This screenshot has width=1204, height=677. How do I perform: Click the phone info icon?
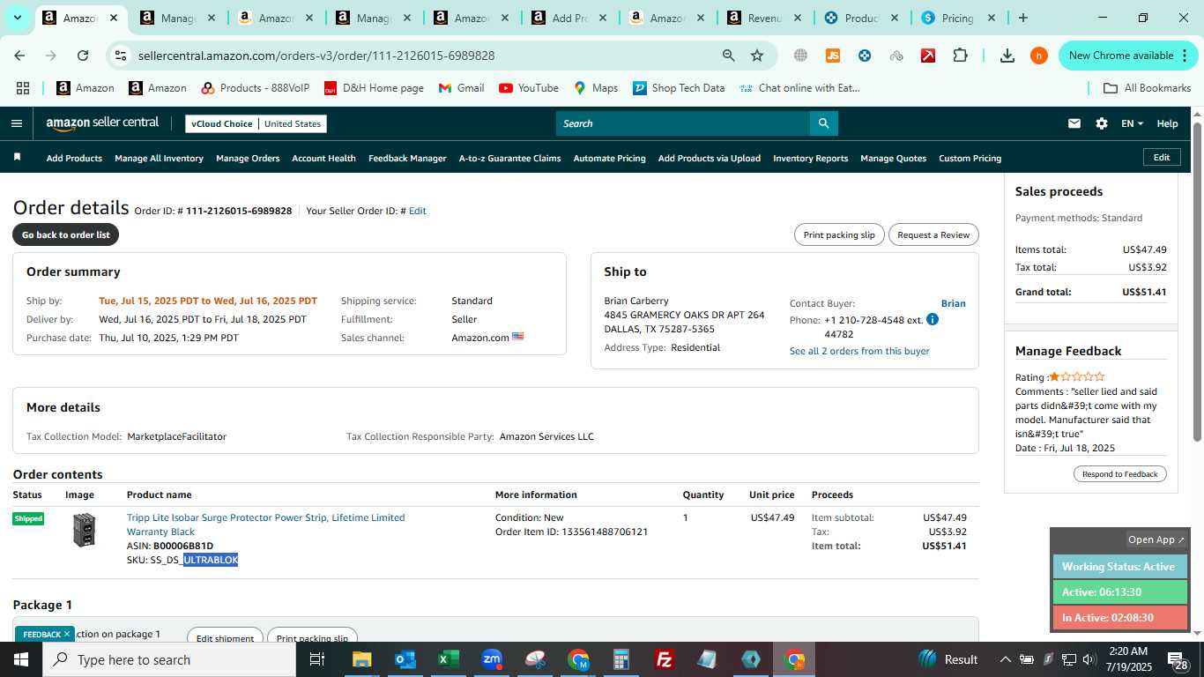[x=933, y=319]
